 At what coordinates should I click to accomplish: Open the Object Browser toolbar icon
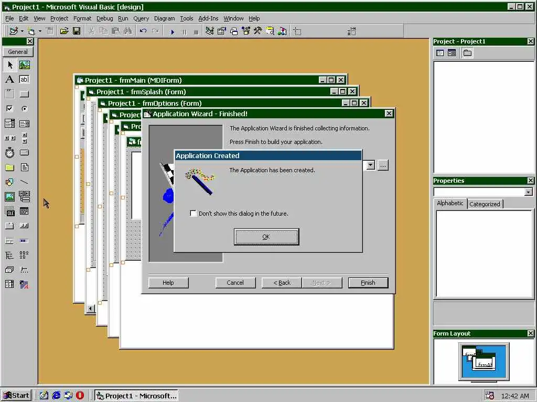point(246,31)
